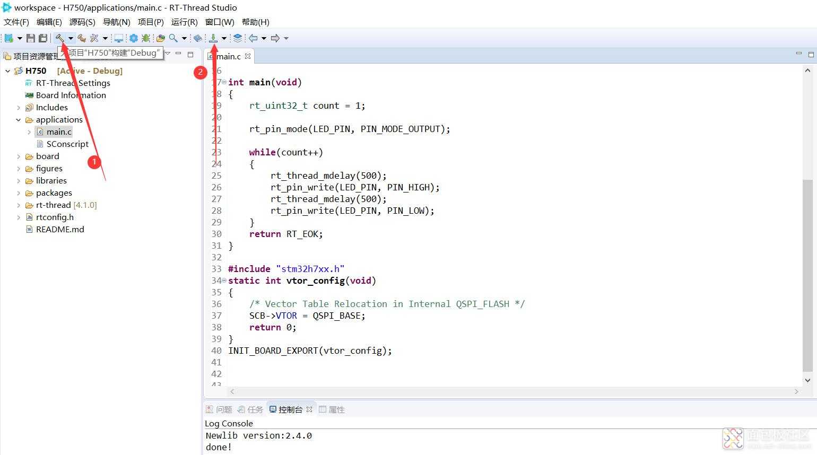
Task: Open the New item dropdown arrow
Action: (x=20, y=38)
